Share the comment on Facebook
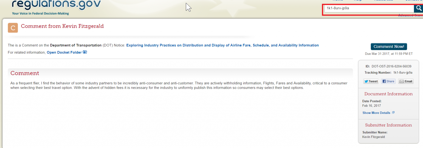423x148 pixels. pos(388,81)
